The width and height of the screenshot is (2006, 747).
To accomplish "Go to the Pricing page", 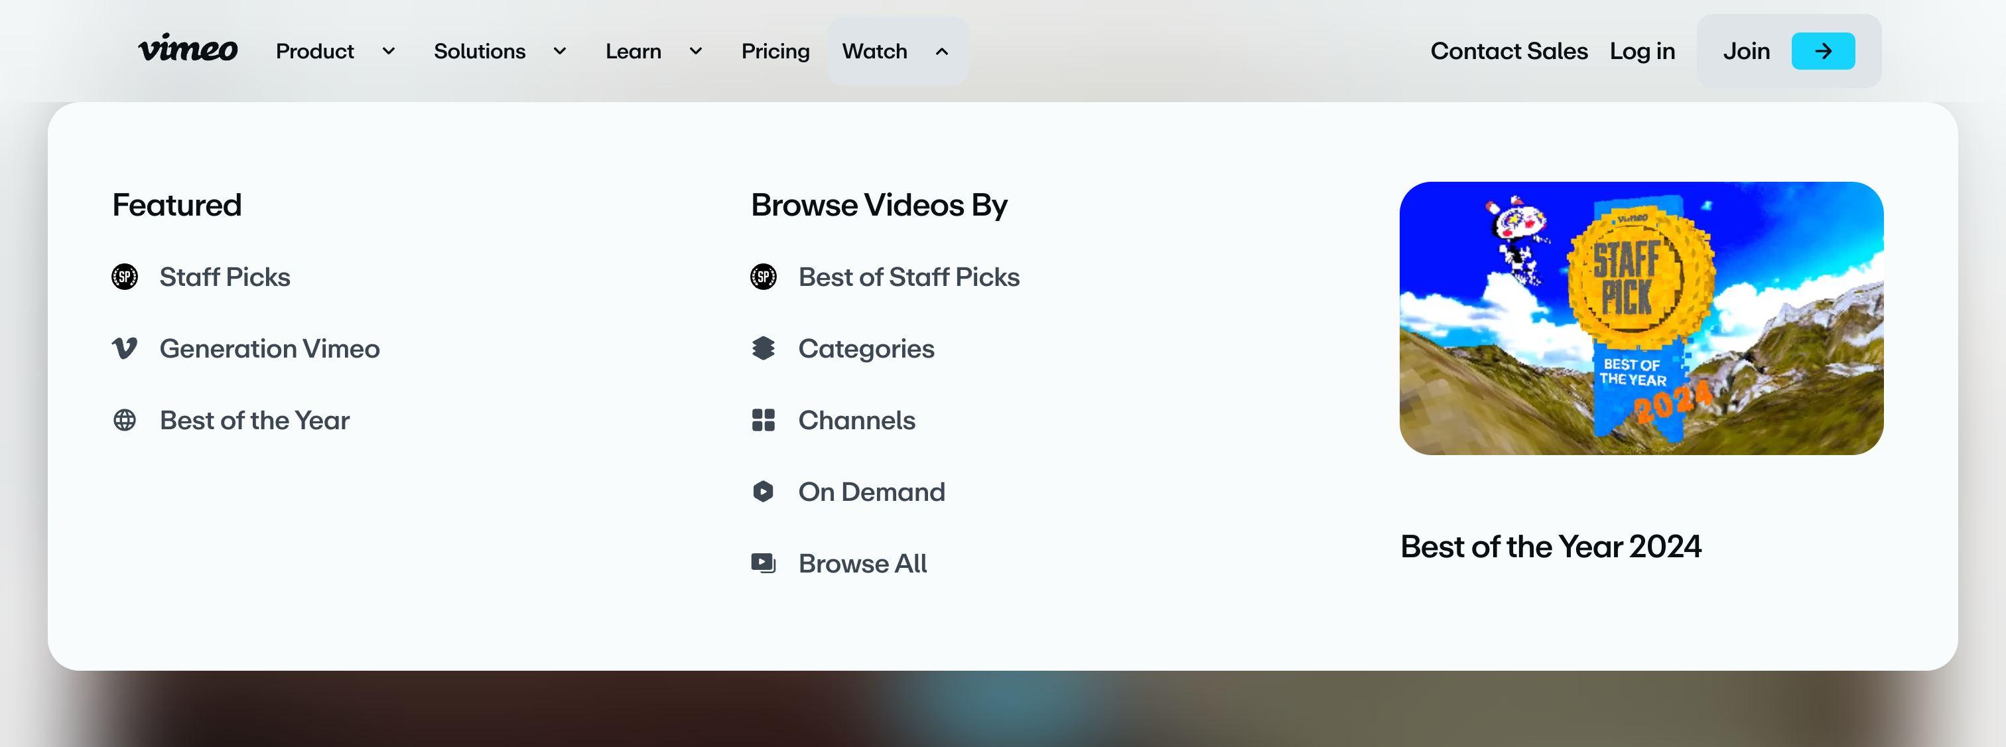I will tap(775, 51).
